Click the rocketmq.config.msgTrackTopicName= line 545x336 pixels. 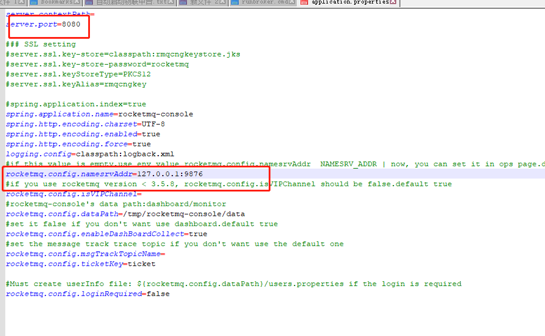pos(85,254)
